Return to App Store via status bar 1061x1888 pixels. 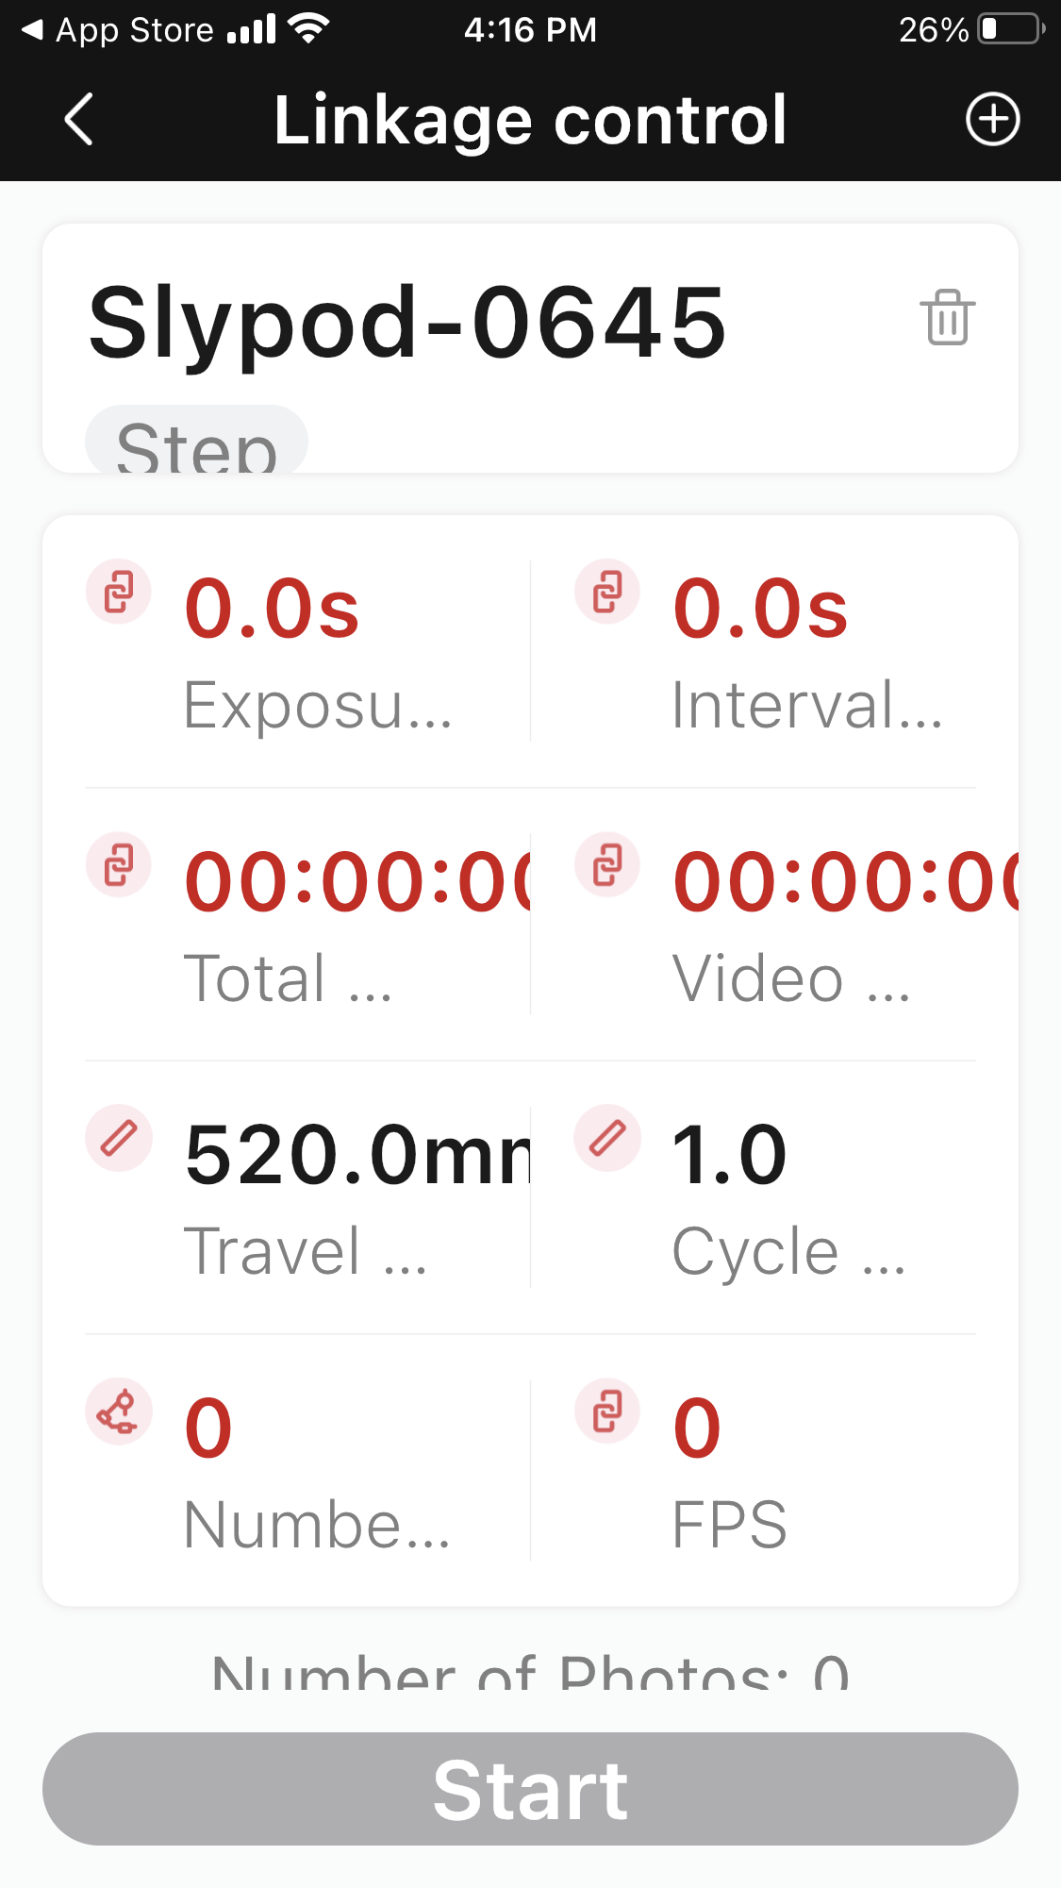point(118,30)
